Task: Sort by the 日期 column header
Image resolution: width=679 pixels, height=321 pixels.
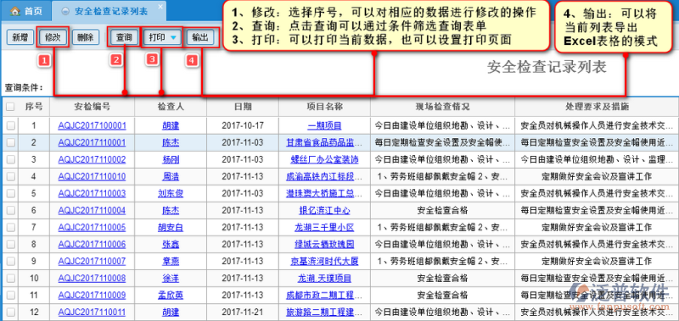Action: [243, 107]
